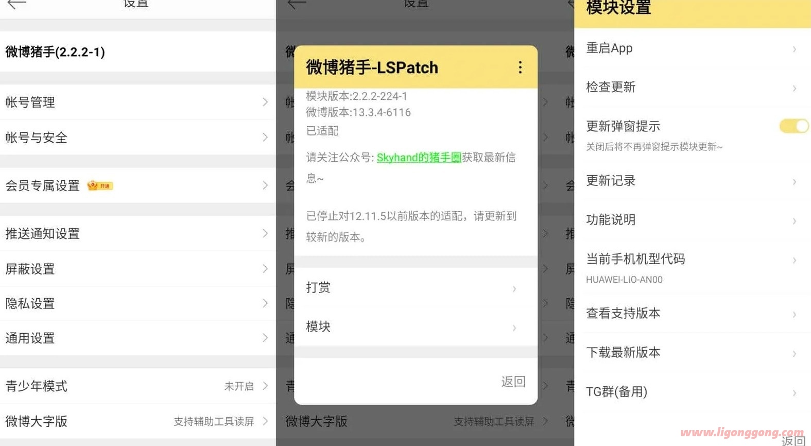The height and width of the screenshot is (446, 811).
Task: Expand 通用设置 chevron in left screen
Action: pos(265,338)
